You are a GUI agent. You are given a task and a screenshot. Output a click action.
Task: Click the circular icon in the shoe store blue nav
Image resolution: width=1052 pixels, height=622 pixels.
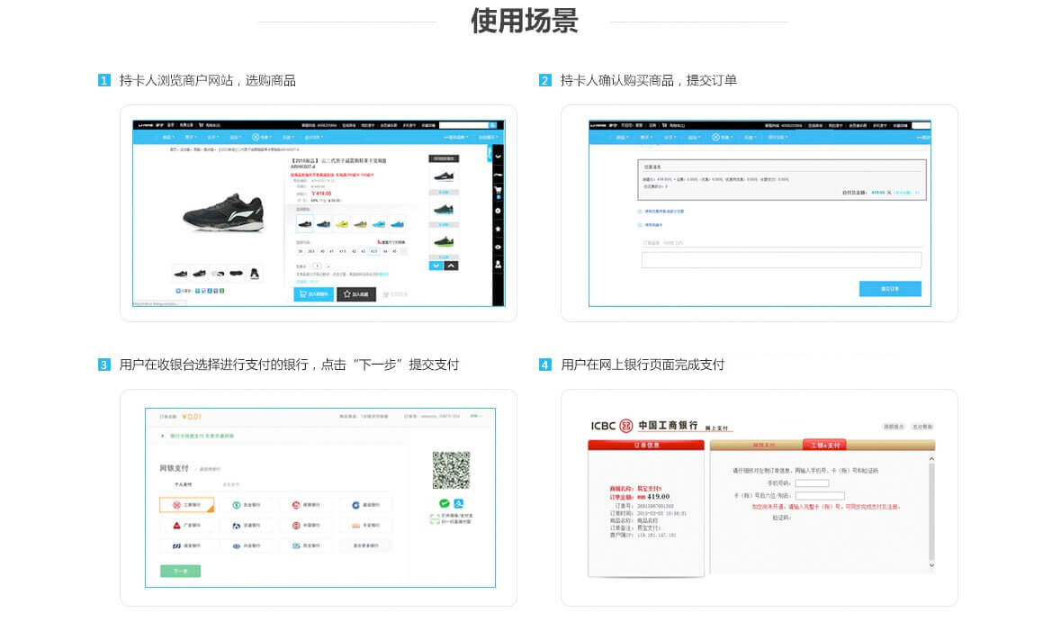tap(255, 137)
